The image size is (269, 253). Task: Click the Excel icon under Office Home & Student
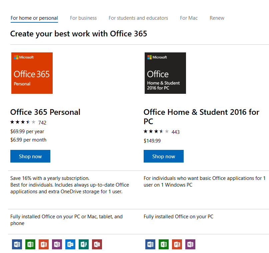point(164,244)
